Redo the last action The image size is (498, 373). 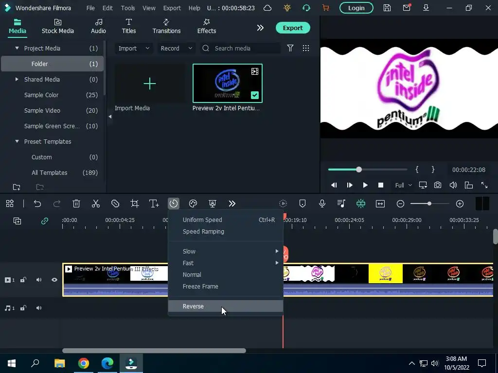57,203
